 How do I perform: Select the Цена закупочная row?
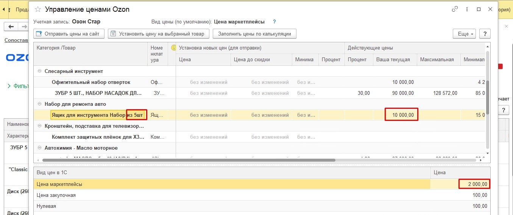point(262,195)
